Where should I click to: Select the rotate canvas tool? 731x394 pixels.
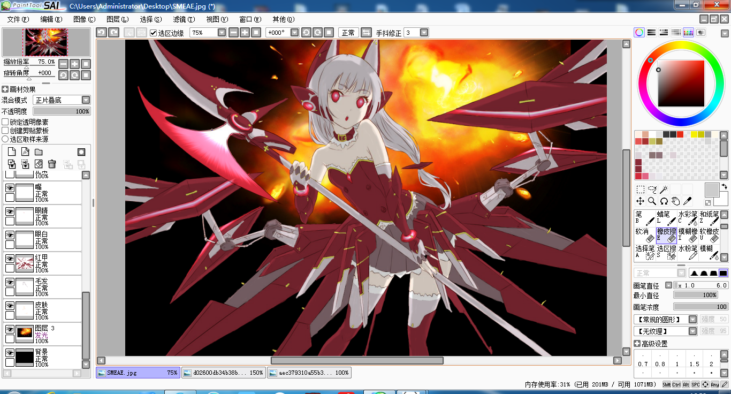[x=664, y=201]
